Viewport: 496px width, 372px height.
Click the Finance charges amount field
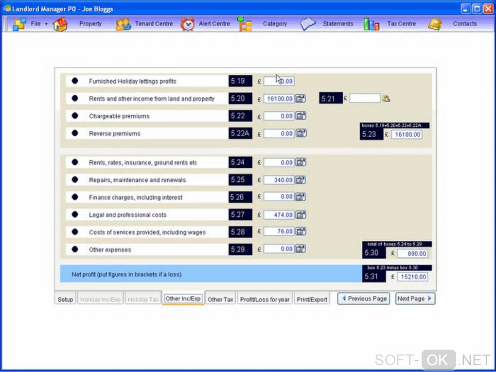click(279, 197)
